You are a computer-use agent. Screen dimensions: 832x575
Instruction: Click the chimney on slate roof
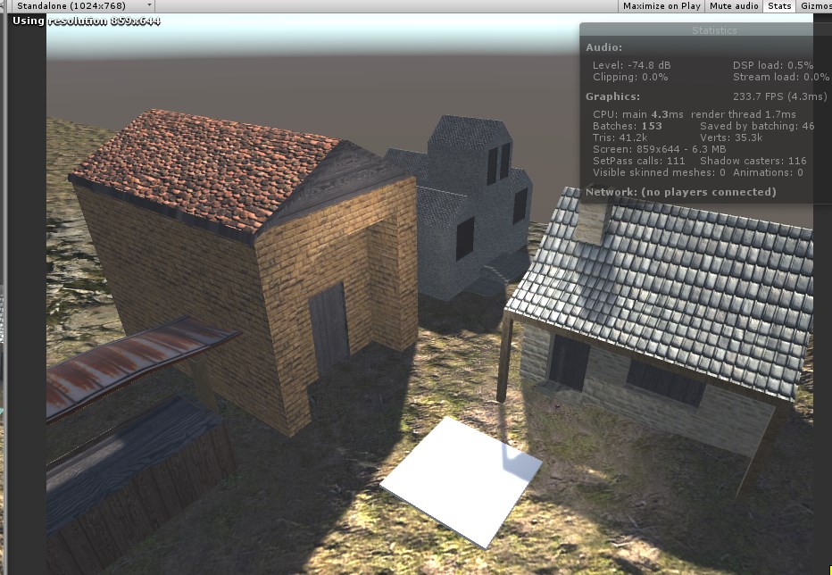(592, 222)
